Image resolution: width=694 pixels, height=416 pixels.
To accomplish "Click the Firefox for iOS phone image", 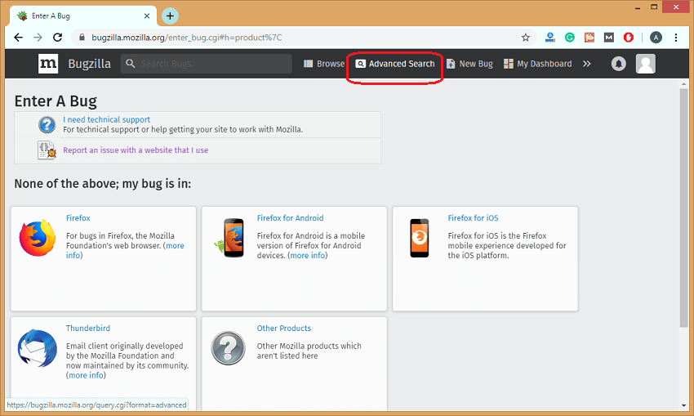I will tap(419, 238).
